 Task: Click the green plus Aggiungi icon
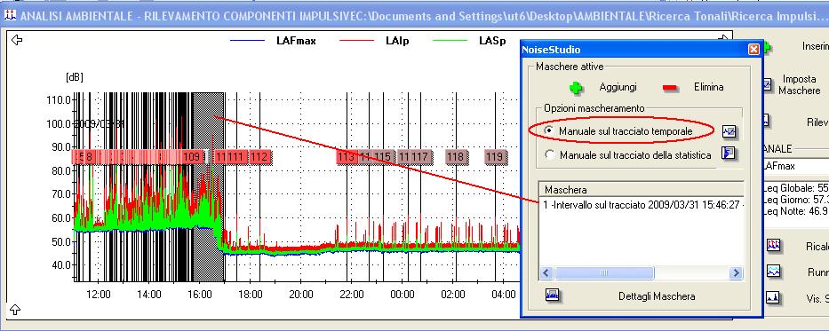(577, 88)
